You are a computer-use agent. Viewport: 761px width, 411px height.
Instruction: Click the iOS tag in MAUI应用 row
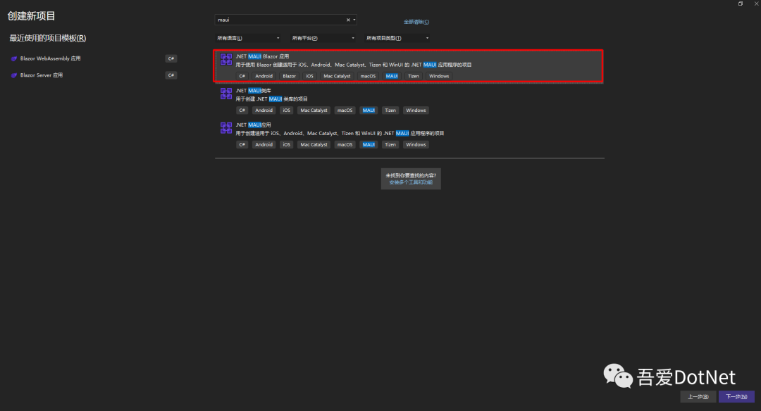click(x=287, y=144)
